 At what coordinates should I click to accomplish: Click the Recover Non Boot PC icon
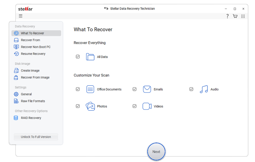click(x=16, y=47)
